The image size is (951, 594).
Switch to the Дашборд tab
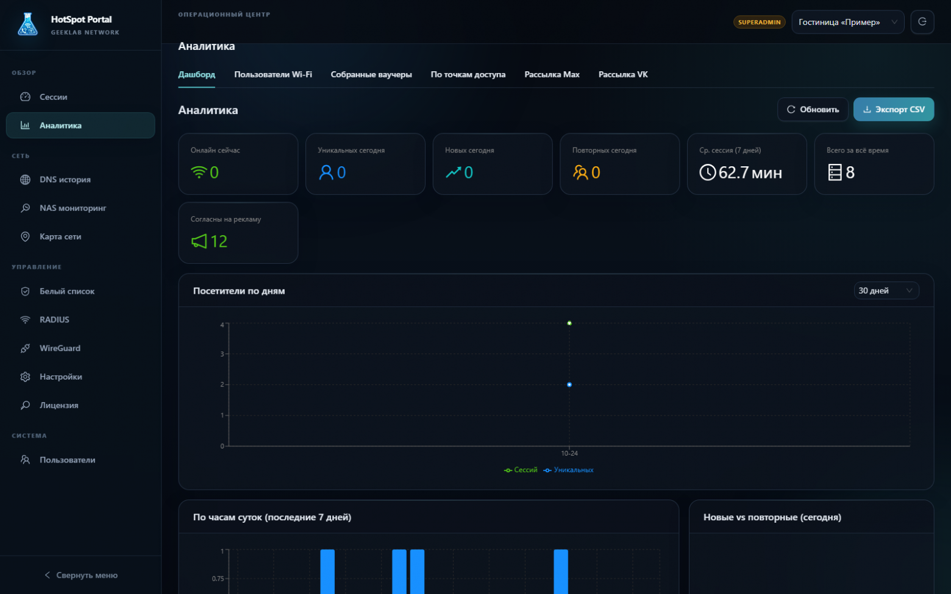(x=196, y=74)
